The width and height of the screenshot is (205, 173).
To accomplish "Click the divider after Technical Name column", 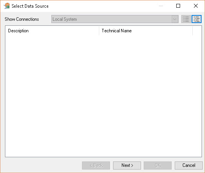I will [x=193, y=31].
